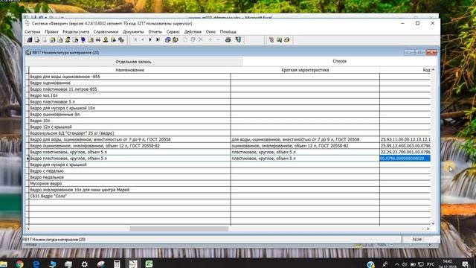This screenshot has height=268, width=476.
Task: Click the globe toolbar icon
Action: coord(83,39)
